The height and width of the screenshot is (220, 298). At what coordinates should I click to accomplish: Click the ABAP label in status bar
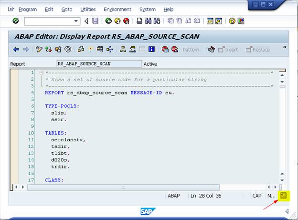pyautogui.click(x=173, y=196)
